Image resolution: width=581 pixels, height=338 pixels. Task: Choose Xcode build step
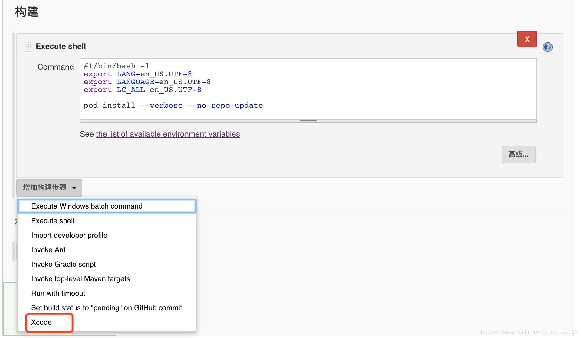[107, 322]
